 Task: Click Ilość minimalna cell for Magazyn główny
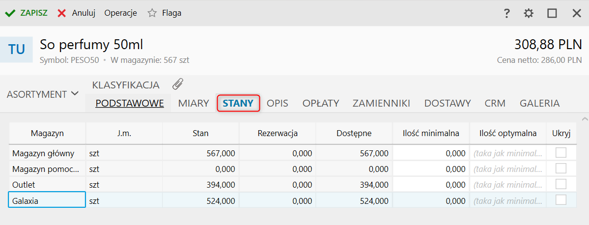coord(431,153)
